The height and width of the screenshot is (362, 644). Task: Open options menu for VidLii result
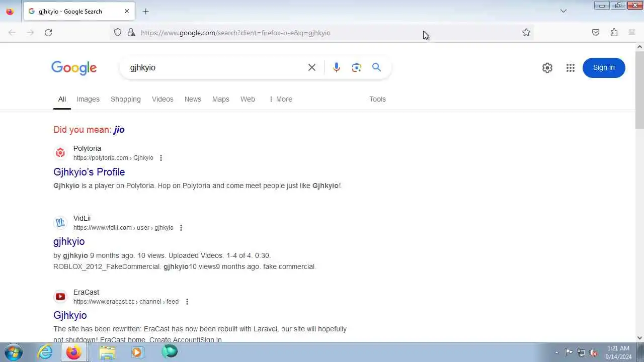(x=181, y=228)
